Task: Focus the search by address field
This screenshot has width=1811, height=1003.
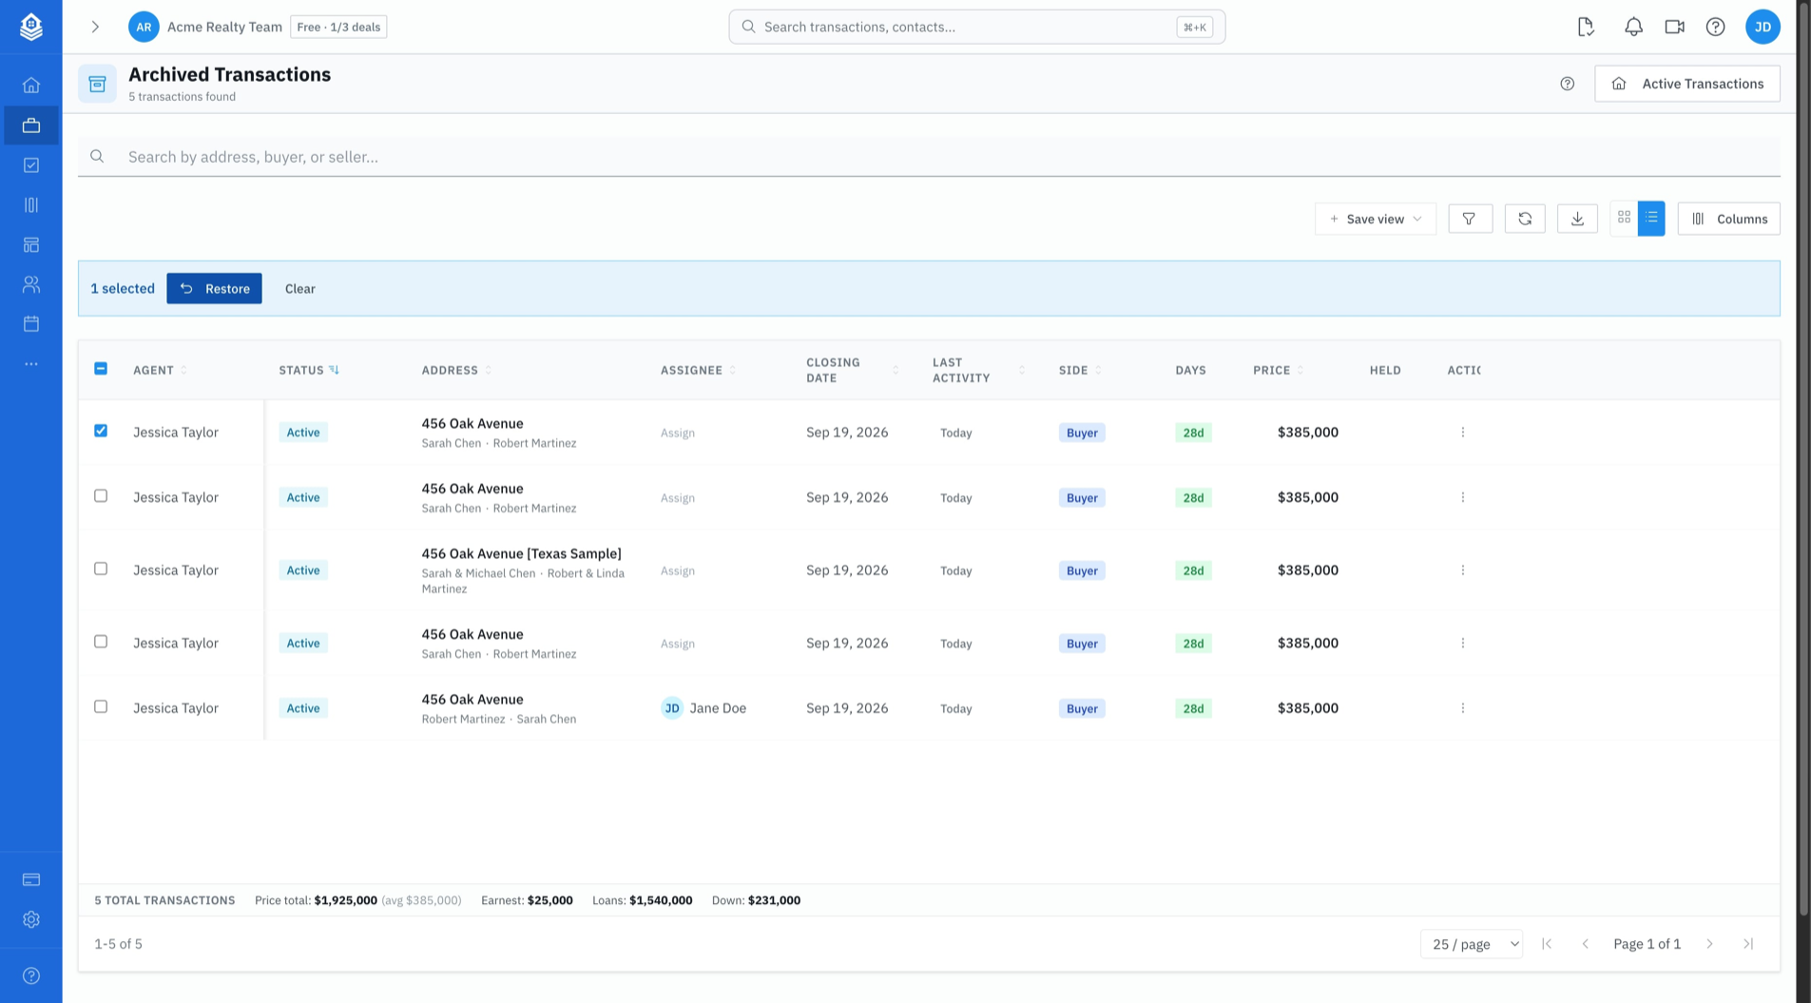Action: (929, 157)
